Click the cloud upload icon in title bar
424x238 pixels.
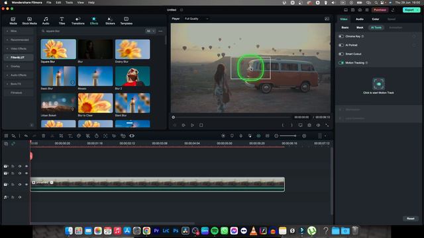[x=360, y=10]
